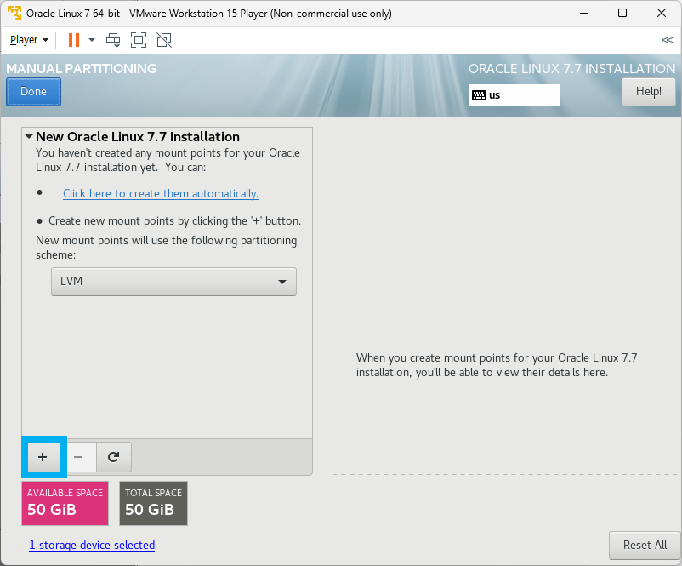Image resolution: width=682 pixels, height=566 pixels.
Task: Remove mount point with minus button
Action: pos(78,457)
